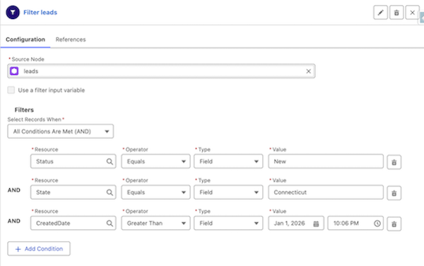Click the purple leads source node icon

[x=14, y=71]
